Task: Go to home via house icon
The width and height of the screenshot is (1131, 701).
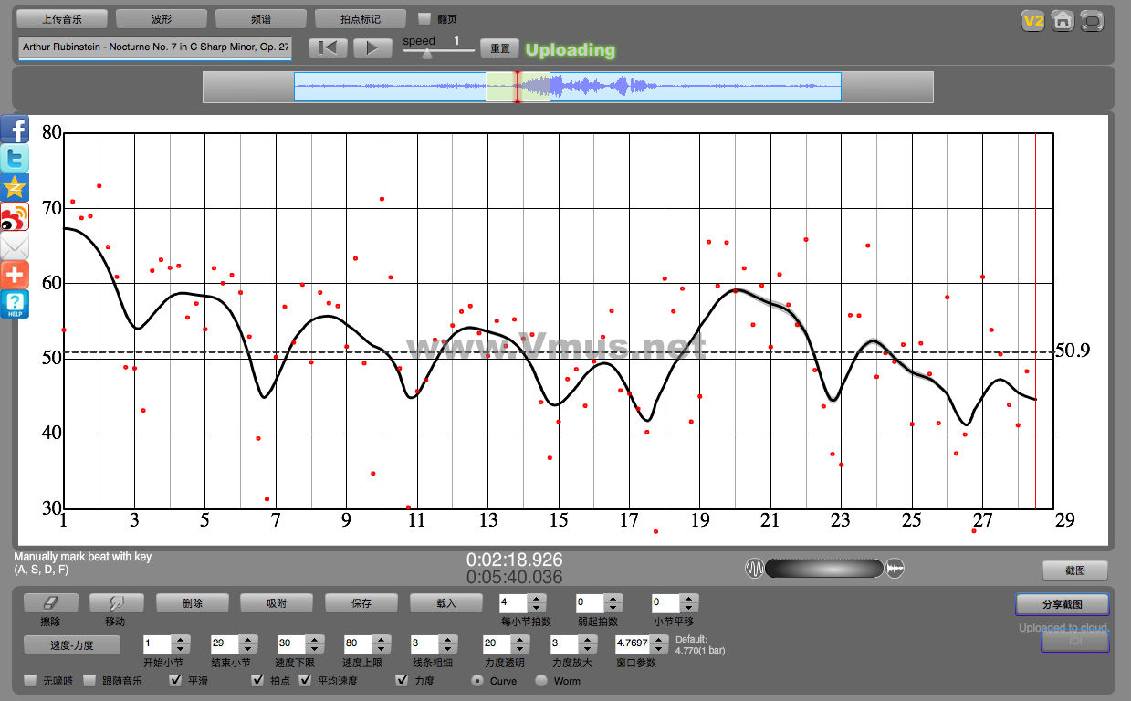Action: [x=1062, y=21]
